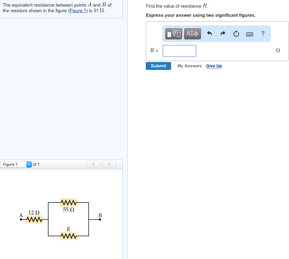
Task: Click inside the R = answer input box
Action: (x=179, y=51)
